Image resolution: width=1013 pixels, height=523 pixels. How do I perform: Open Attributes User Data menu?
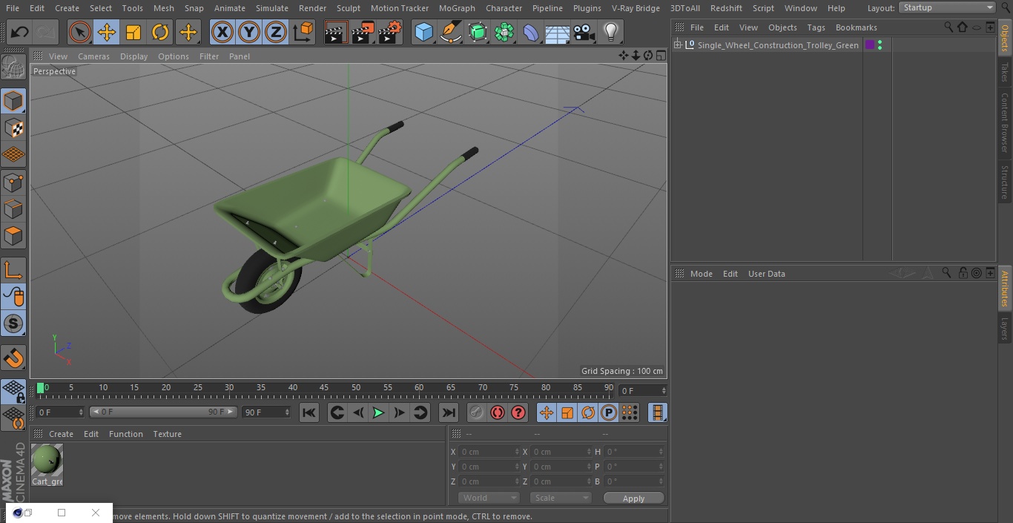coord(766,274)
